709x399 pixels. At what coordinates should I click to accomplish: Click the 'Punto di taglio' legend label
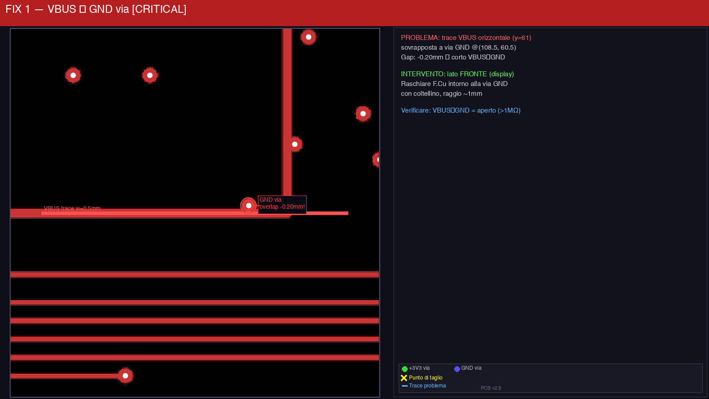(x=425, y=378)
